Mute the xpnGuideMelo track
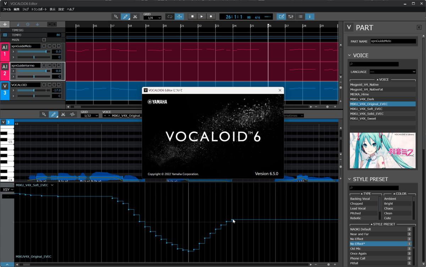Screen dimensions: 426x267 [x=49, y=46]
